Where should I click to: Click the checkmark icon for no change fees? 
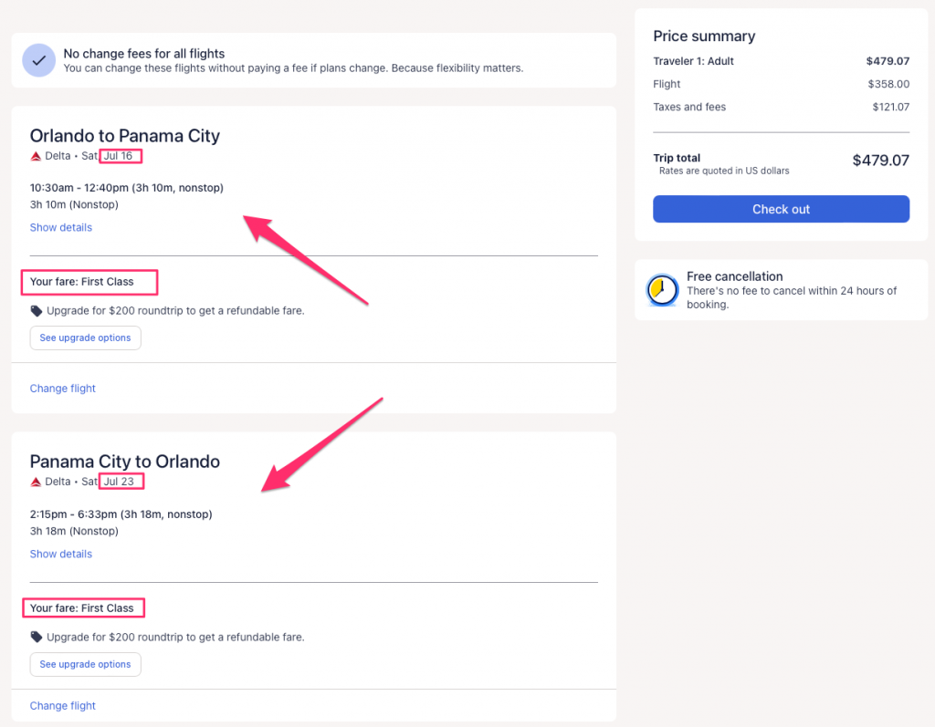38,60
